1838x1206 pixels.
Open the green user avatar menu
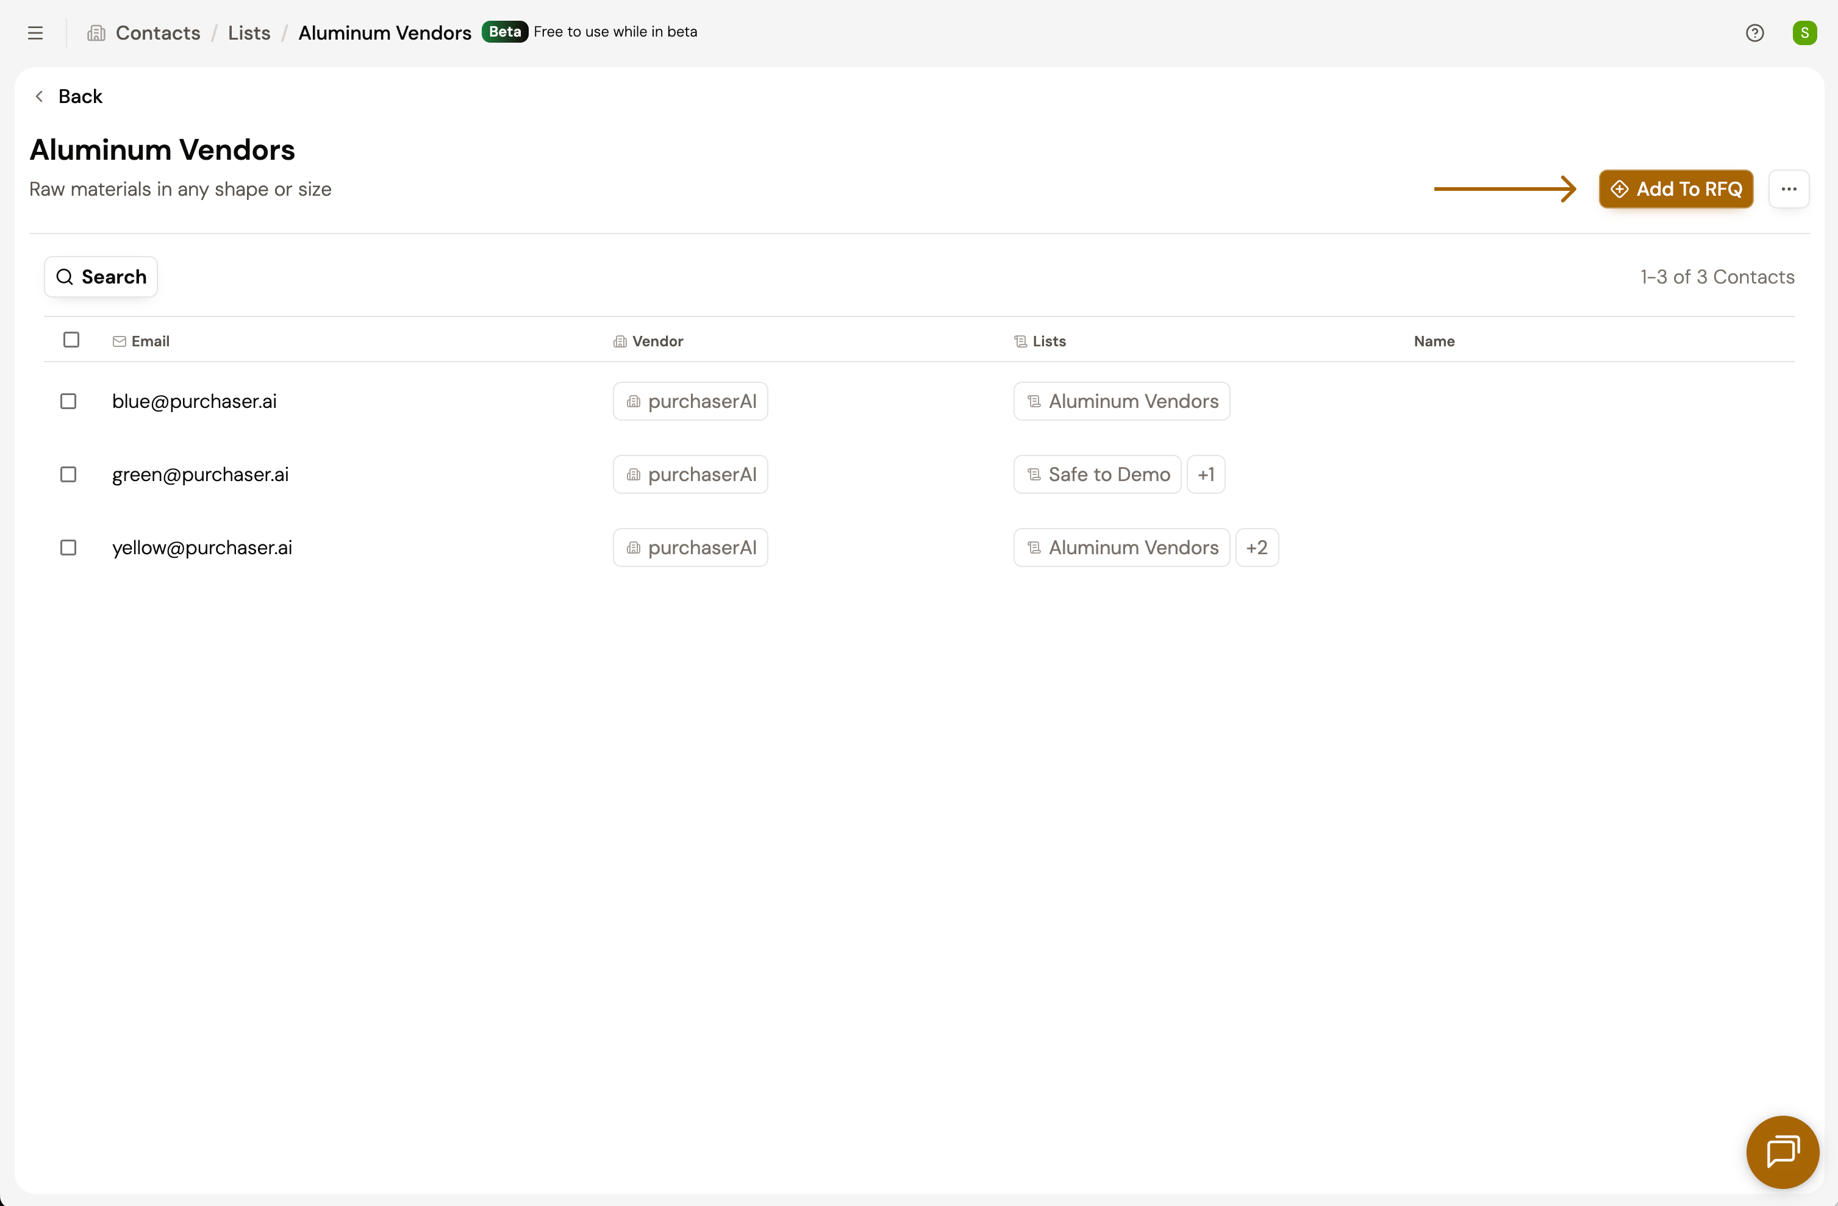tap(1804, 32)
